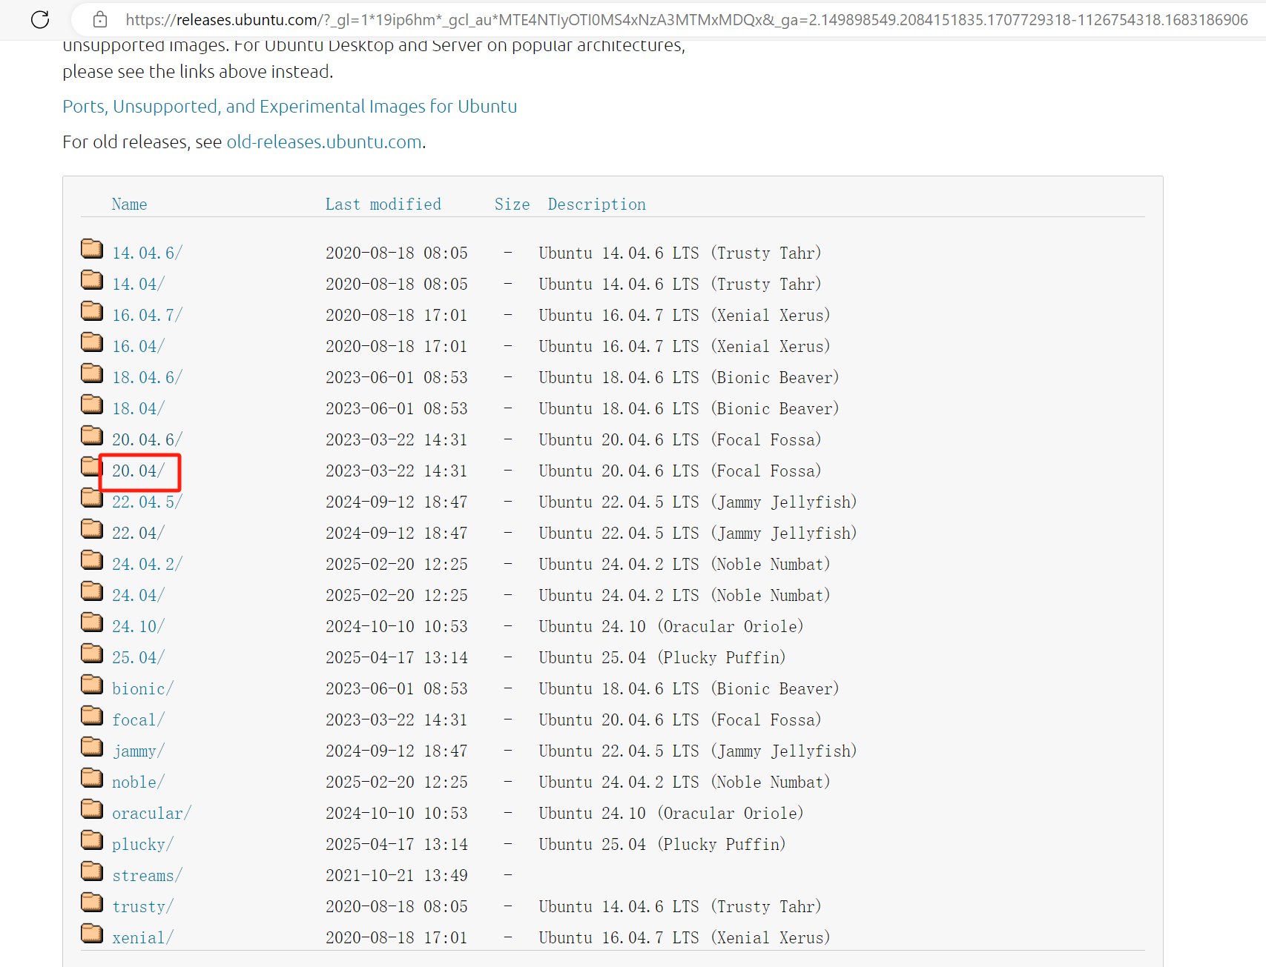Screen dimensions: 1266x967
Task: Open the xenial/ directory link
Action: click(x=142, y=938)
